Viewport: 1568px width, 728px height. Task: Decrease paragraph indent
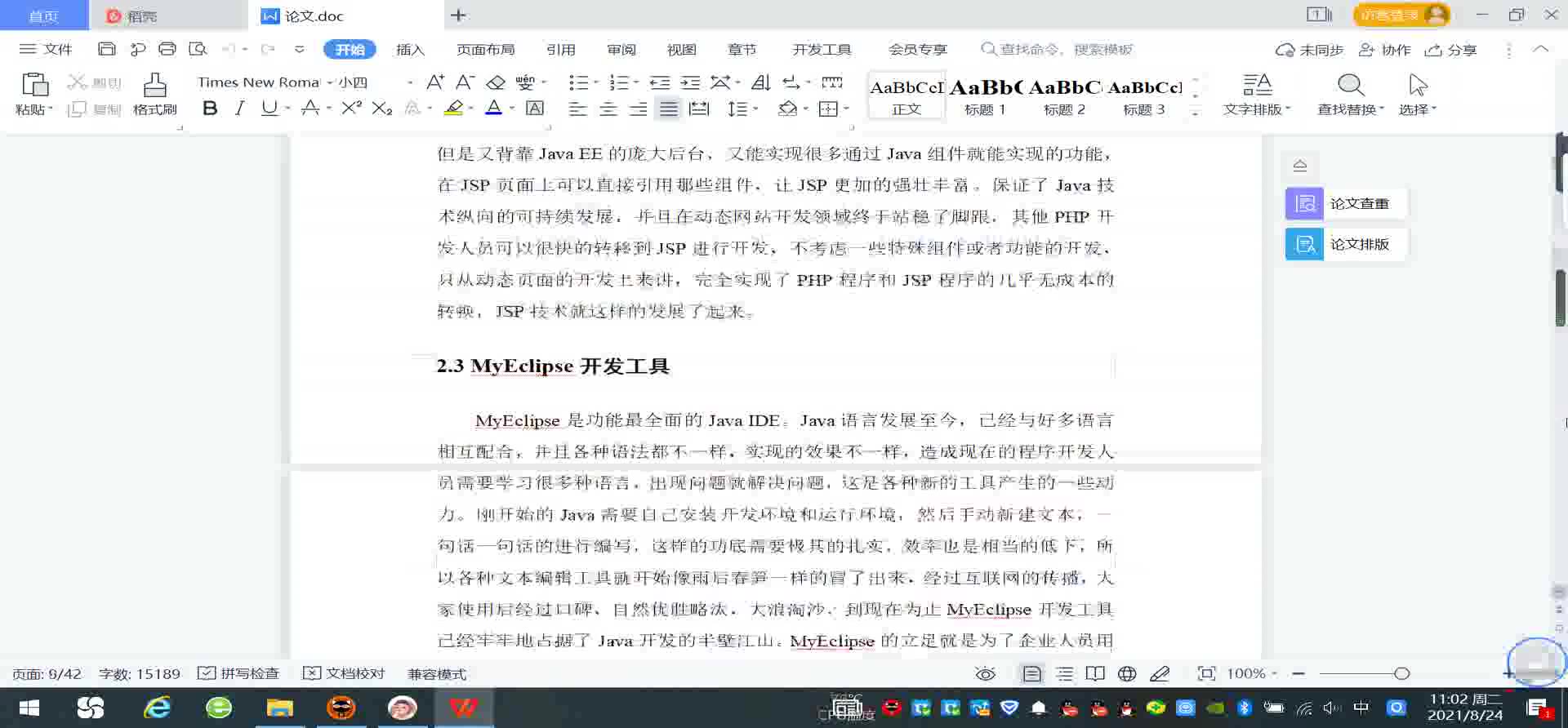coord(660,82)
